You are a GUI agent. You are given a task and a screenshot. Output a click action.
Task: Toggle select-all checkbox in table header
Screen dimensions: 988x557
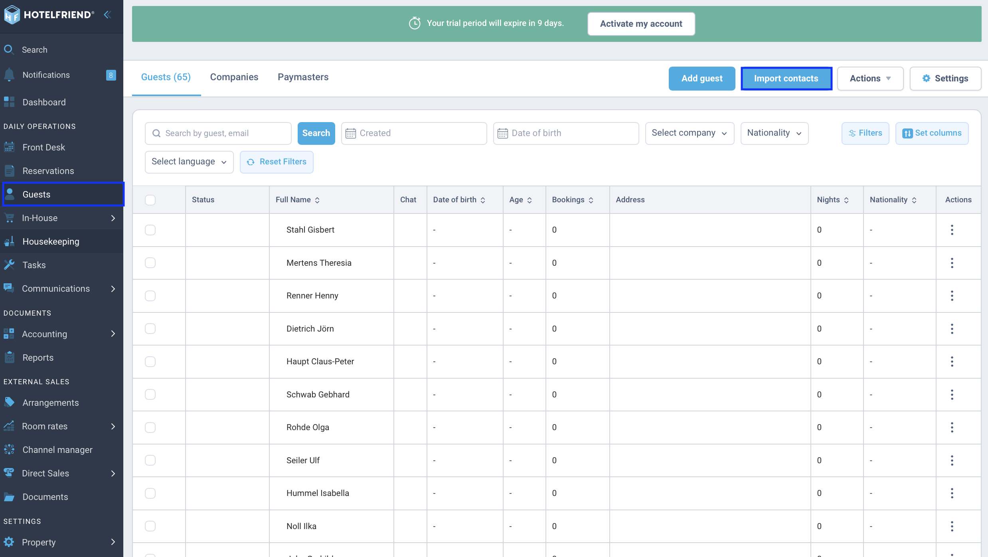point(150,200)
